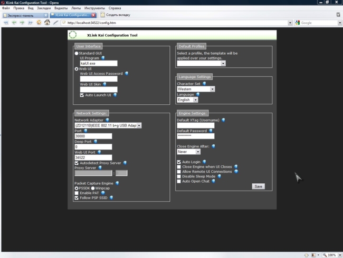Open the Правка menu
Screen dimensions: 343x258
(19, 8)
